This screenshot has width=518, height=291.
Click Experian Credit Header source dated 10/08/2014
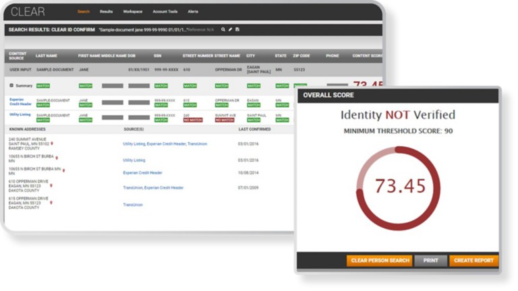point(142,173)
